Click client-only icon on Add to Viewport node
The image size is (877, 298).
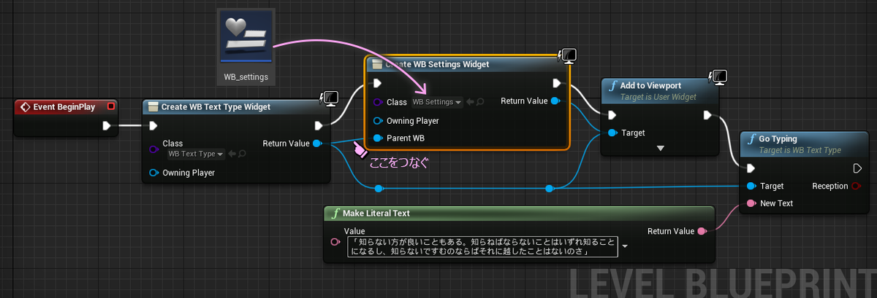718,78
